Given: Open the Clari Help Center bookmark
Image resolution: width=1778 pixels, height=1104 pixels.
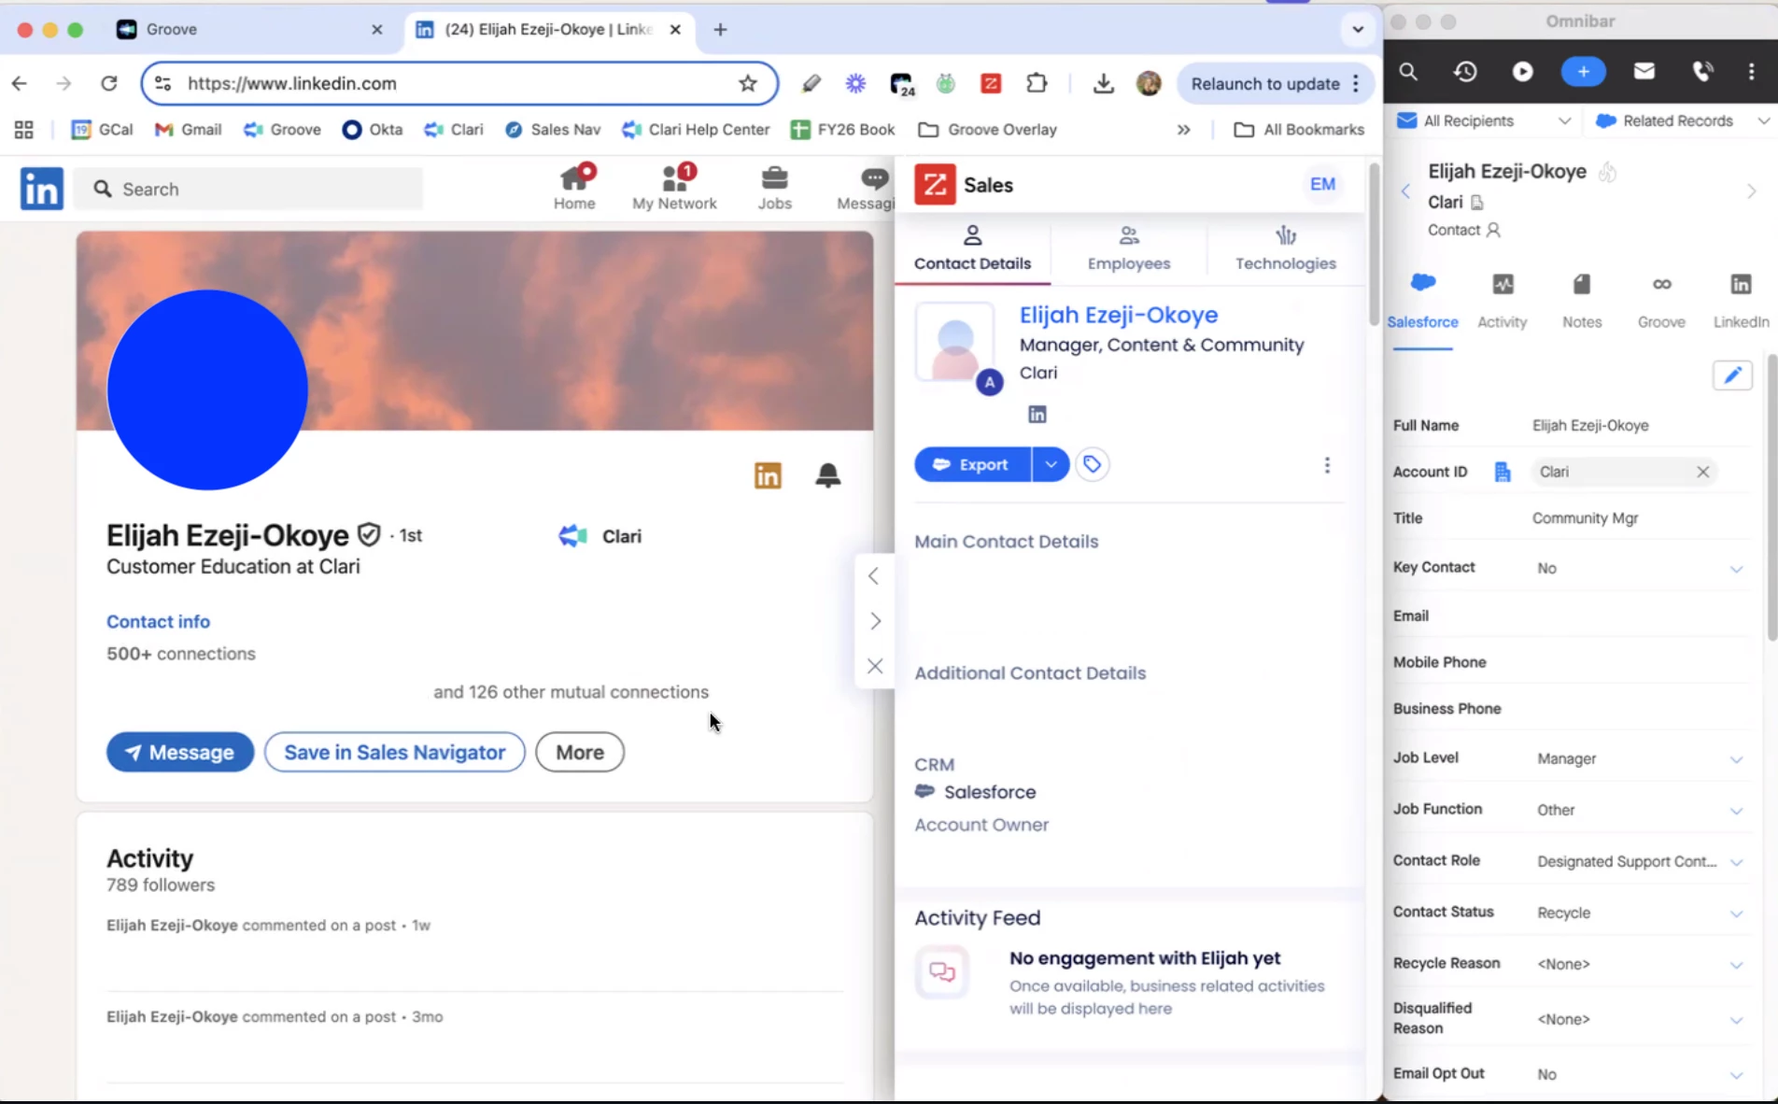Looking at the screenshot, I should click(x=697, y=130).
